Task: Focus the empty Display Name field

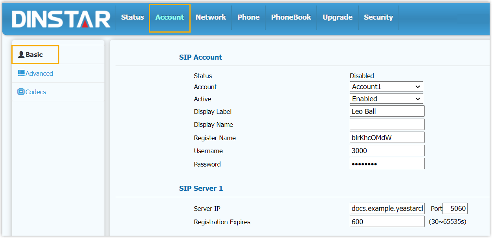Action: click(387, 124)
